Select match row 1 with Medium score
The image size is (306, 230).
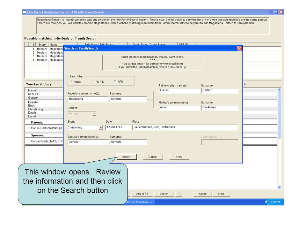tap(44, 49)
